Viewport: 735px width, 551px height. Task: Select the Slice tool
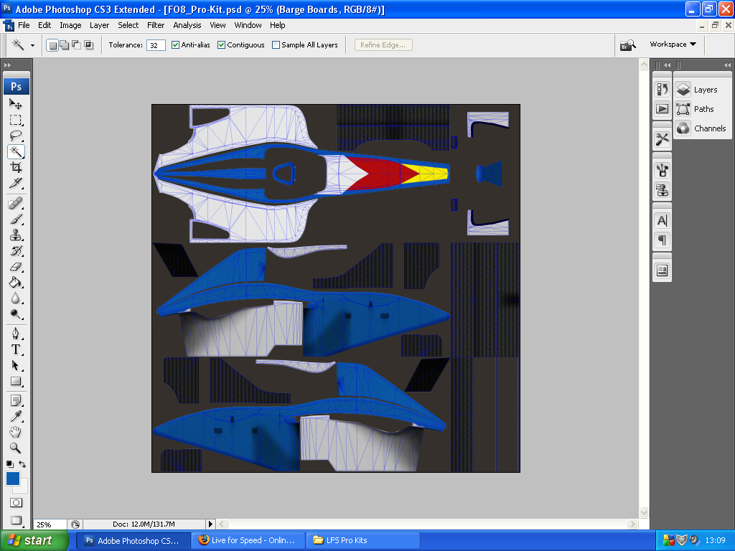click(x=16, y=183)
